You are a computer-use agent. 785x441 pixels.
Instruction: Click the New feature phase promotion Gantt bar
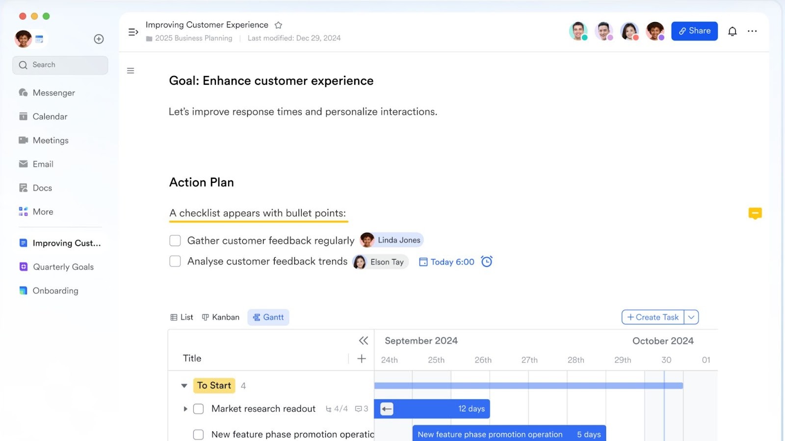pos(509,434)
